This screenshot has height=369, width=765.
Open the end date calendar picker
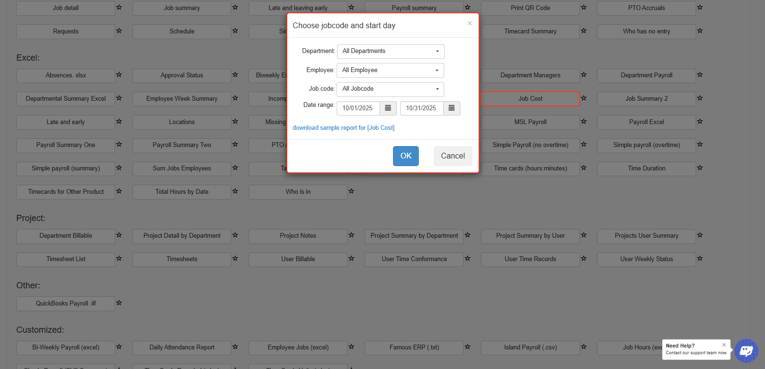click(x=451, y=108)
